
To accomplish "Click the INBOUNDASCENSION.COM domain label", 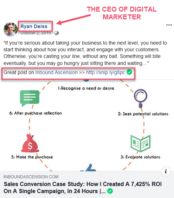I will pos(31,177).
